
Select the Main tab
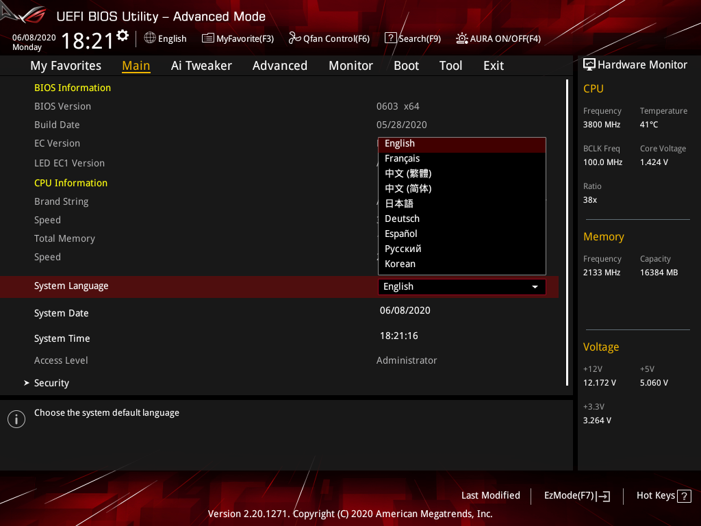click(x=136, y=66)
